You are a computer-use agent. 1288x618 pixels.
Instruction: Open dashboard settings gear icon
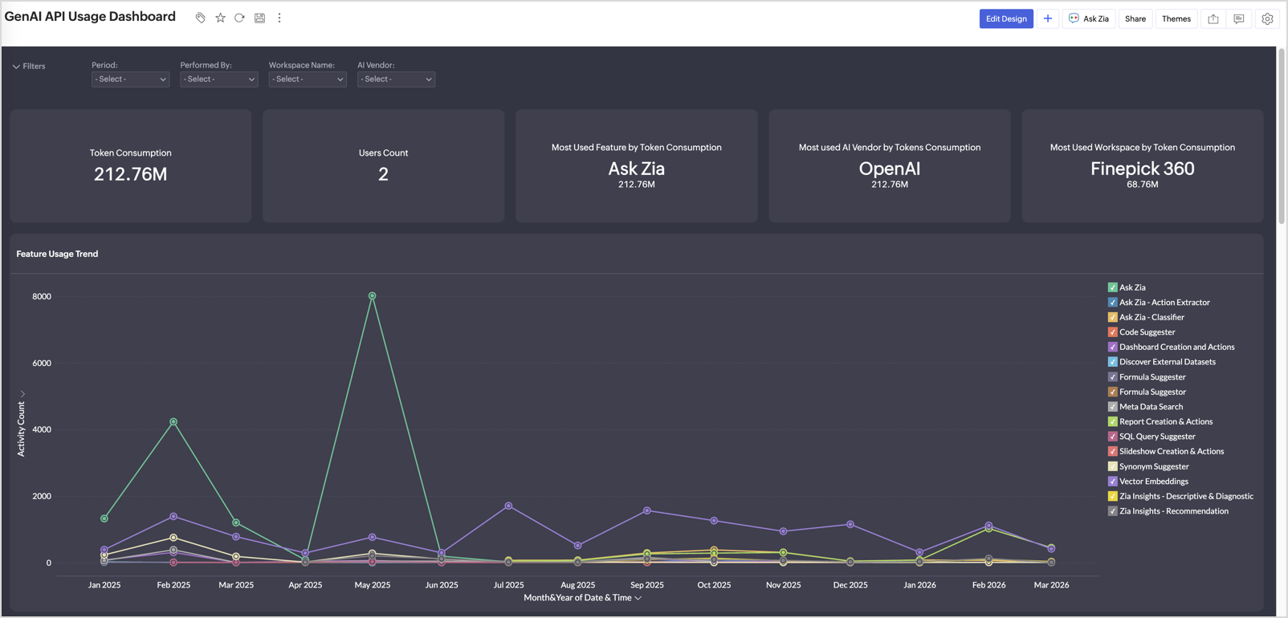click(x=1266, y=18)
